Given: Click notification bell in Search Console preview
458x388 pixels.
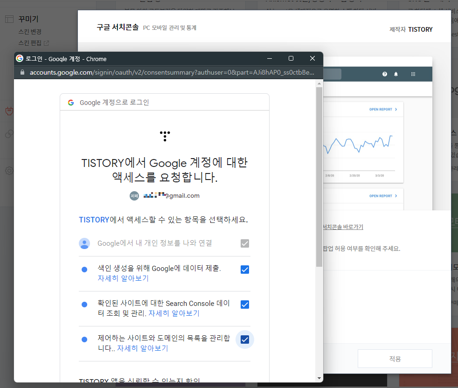Looking at the screenshot, I should point(396,74).
